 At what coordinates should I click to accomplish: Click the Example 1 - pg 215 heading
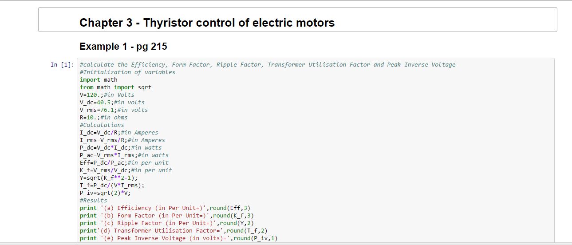(123, 46)
